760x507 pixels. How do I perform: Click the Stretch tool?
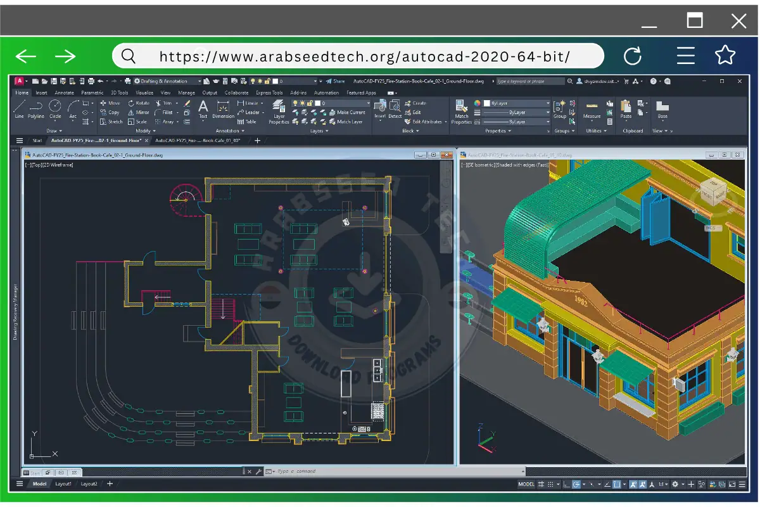pyautogui.click(x=111, y=122)
